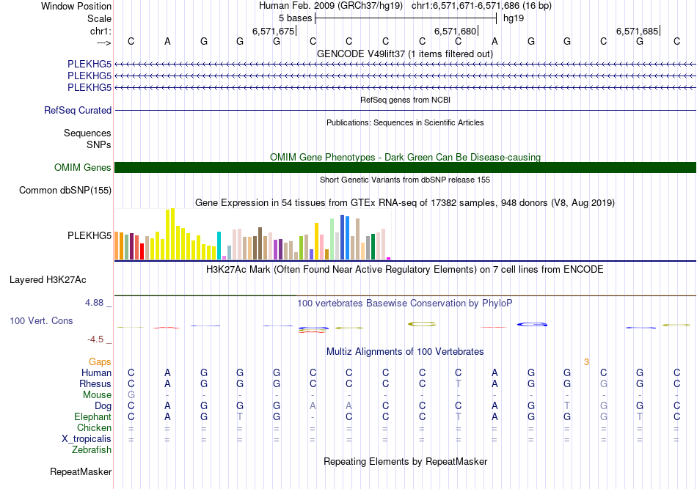
Task: Click the 5 bases scale text
Action: [295, 18]
